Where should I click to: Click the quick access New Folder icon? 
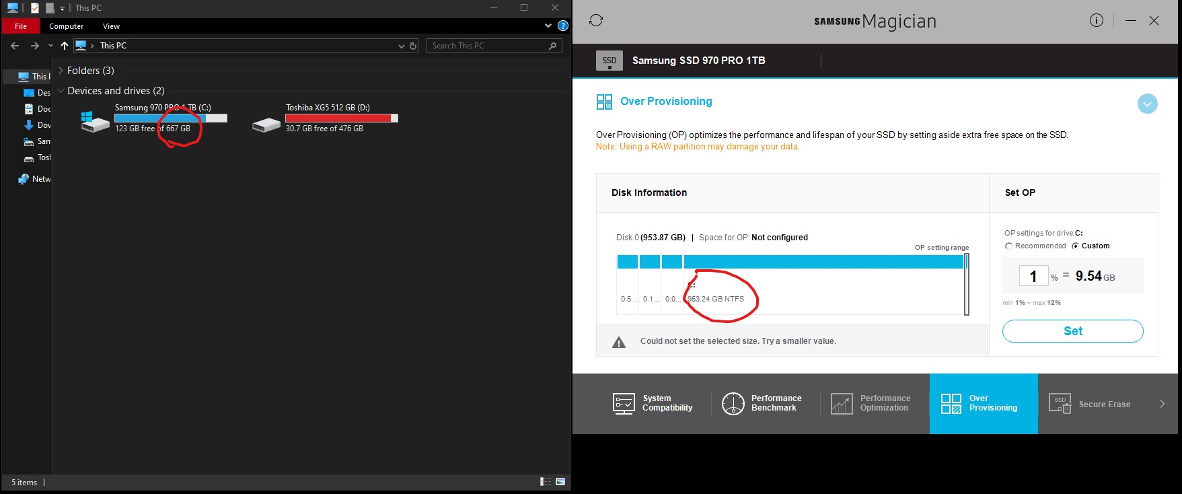pyautogui.click(x=49, y=8)
